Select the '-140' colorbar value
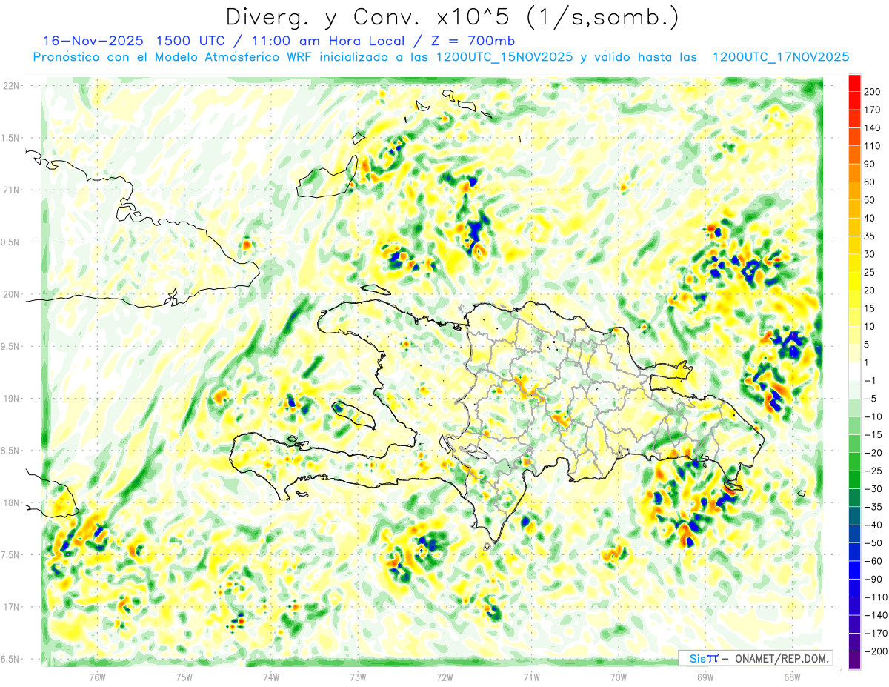 874,615
